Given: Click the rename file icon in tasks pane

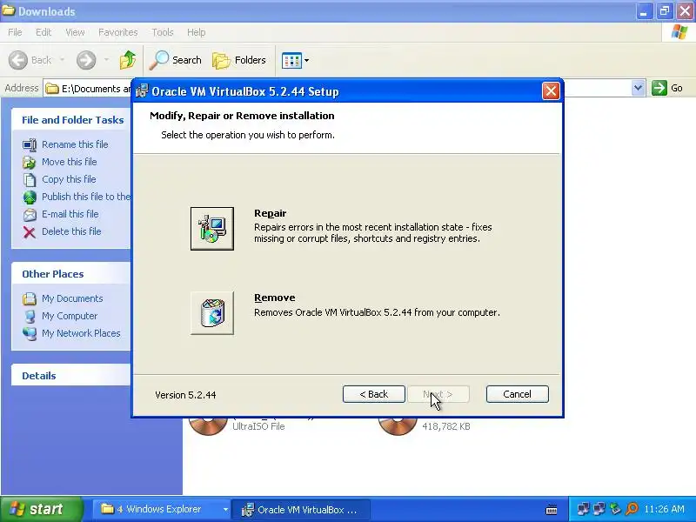Looking at the screenshot, I should point(30,144).
